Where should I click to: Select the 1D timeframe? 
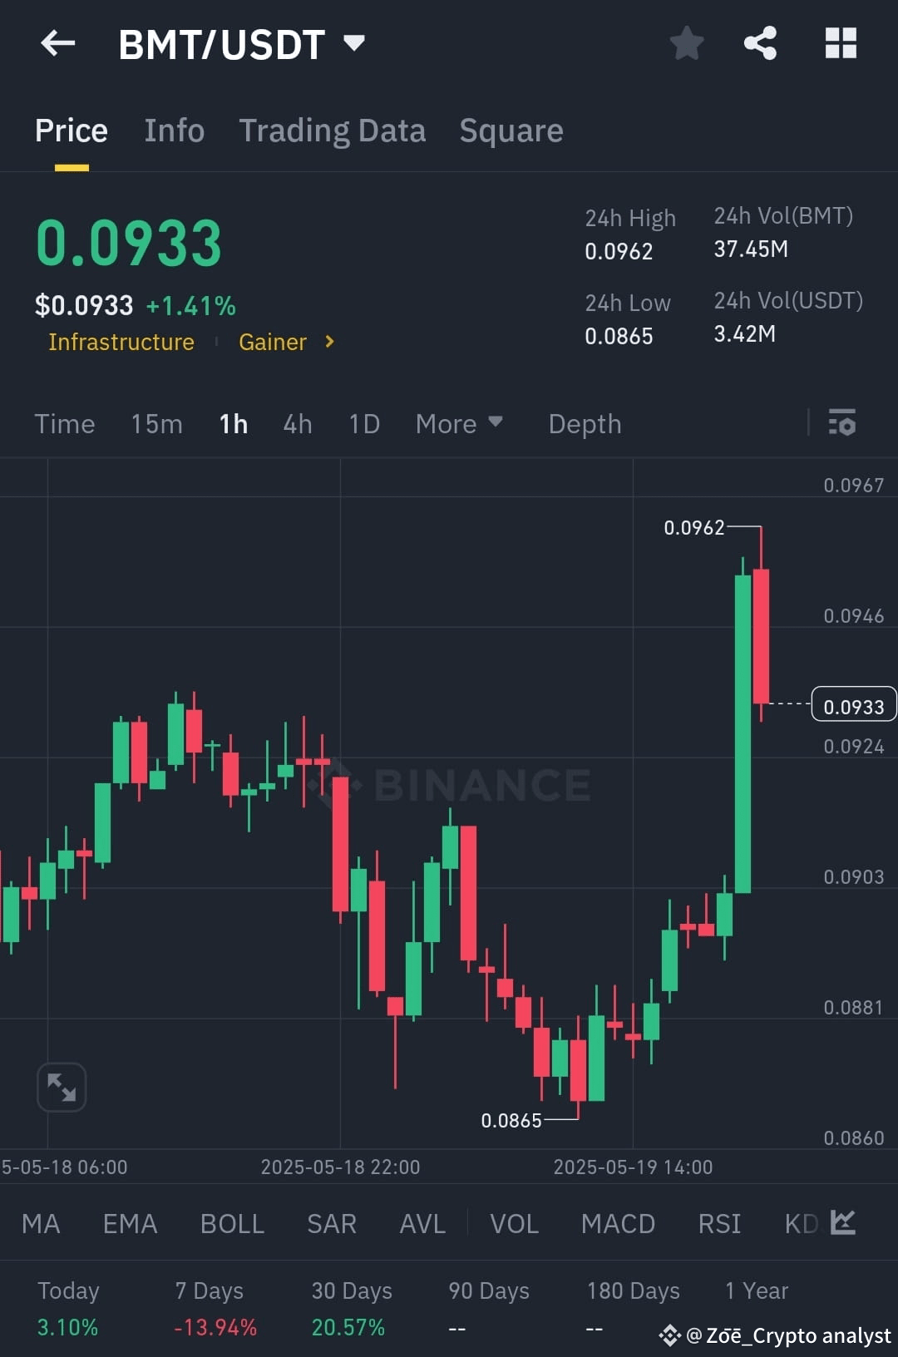pyautogui.click(x=363, y=424)
